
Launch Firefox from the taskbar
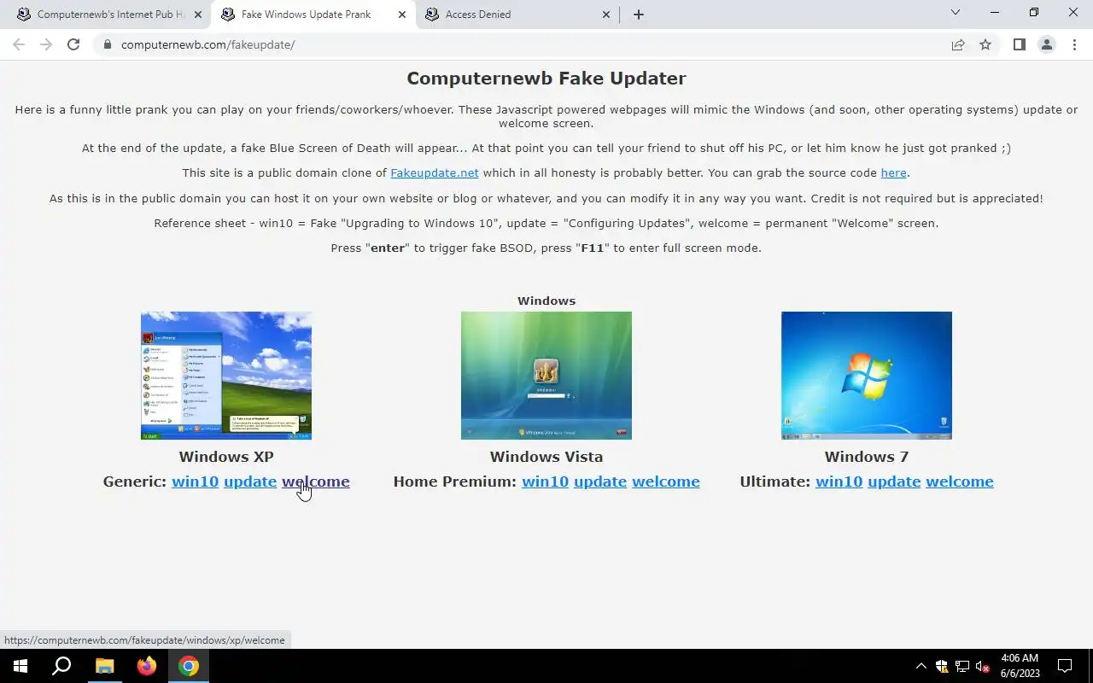[147, 666]
